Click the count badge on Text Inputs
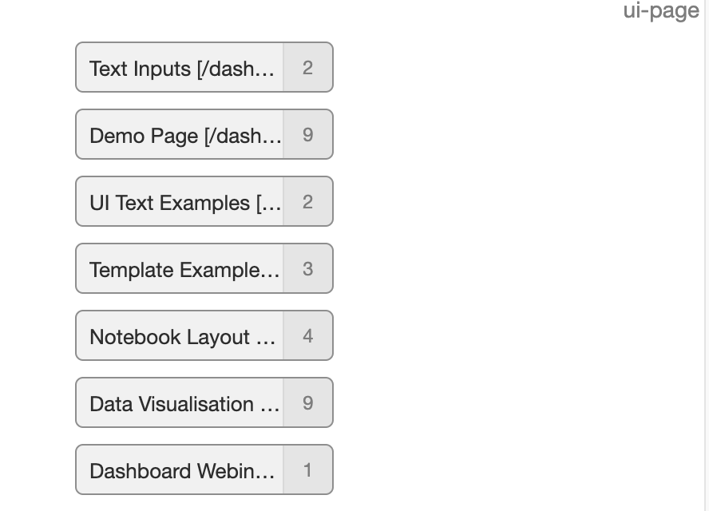The image size is (709, 511). point(307,68)
